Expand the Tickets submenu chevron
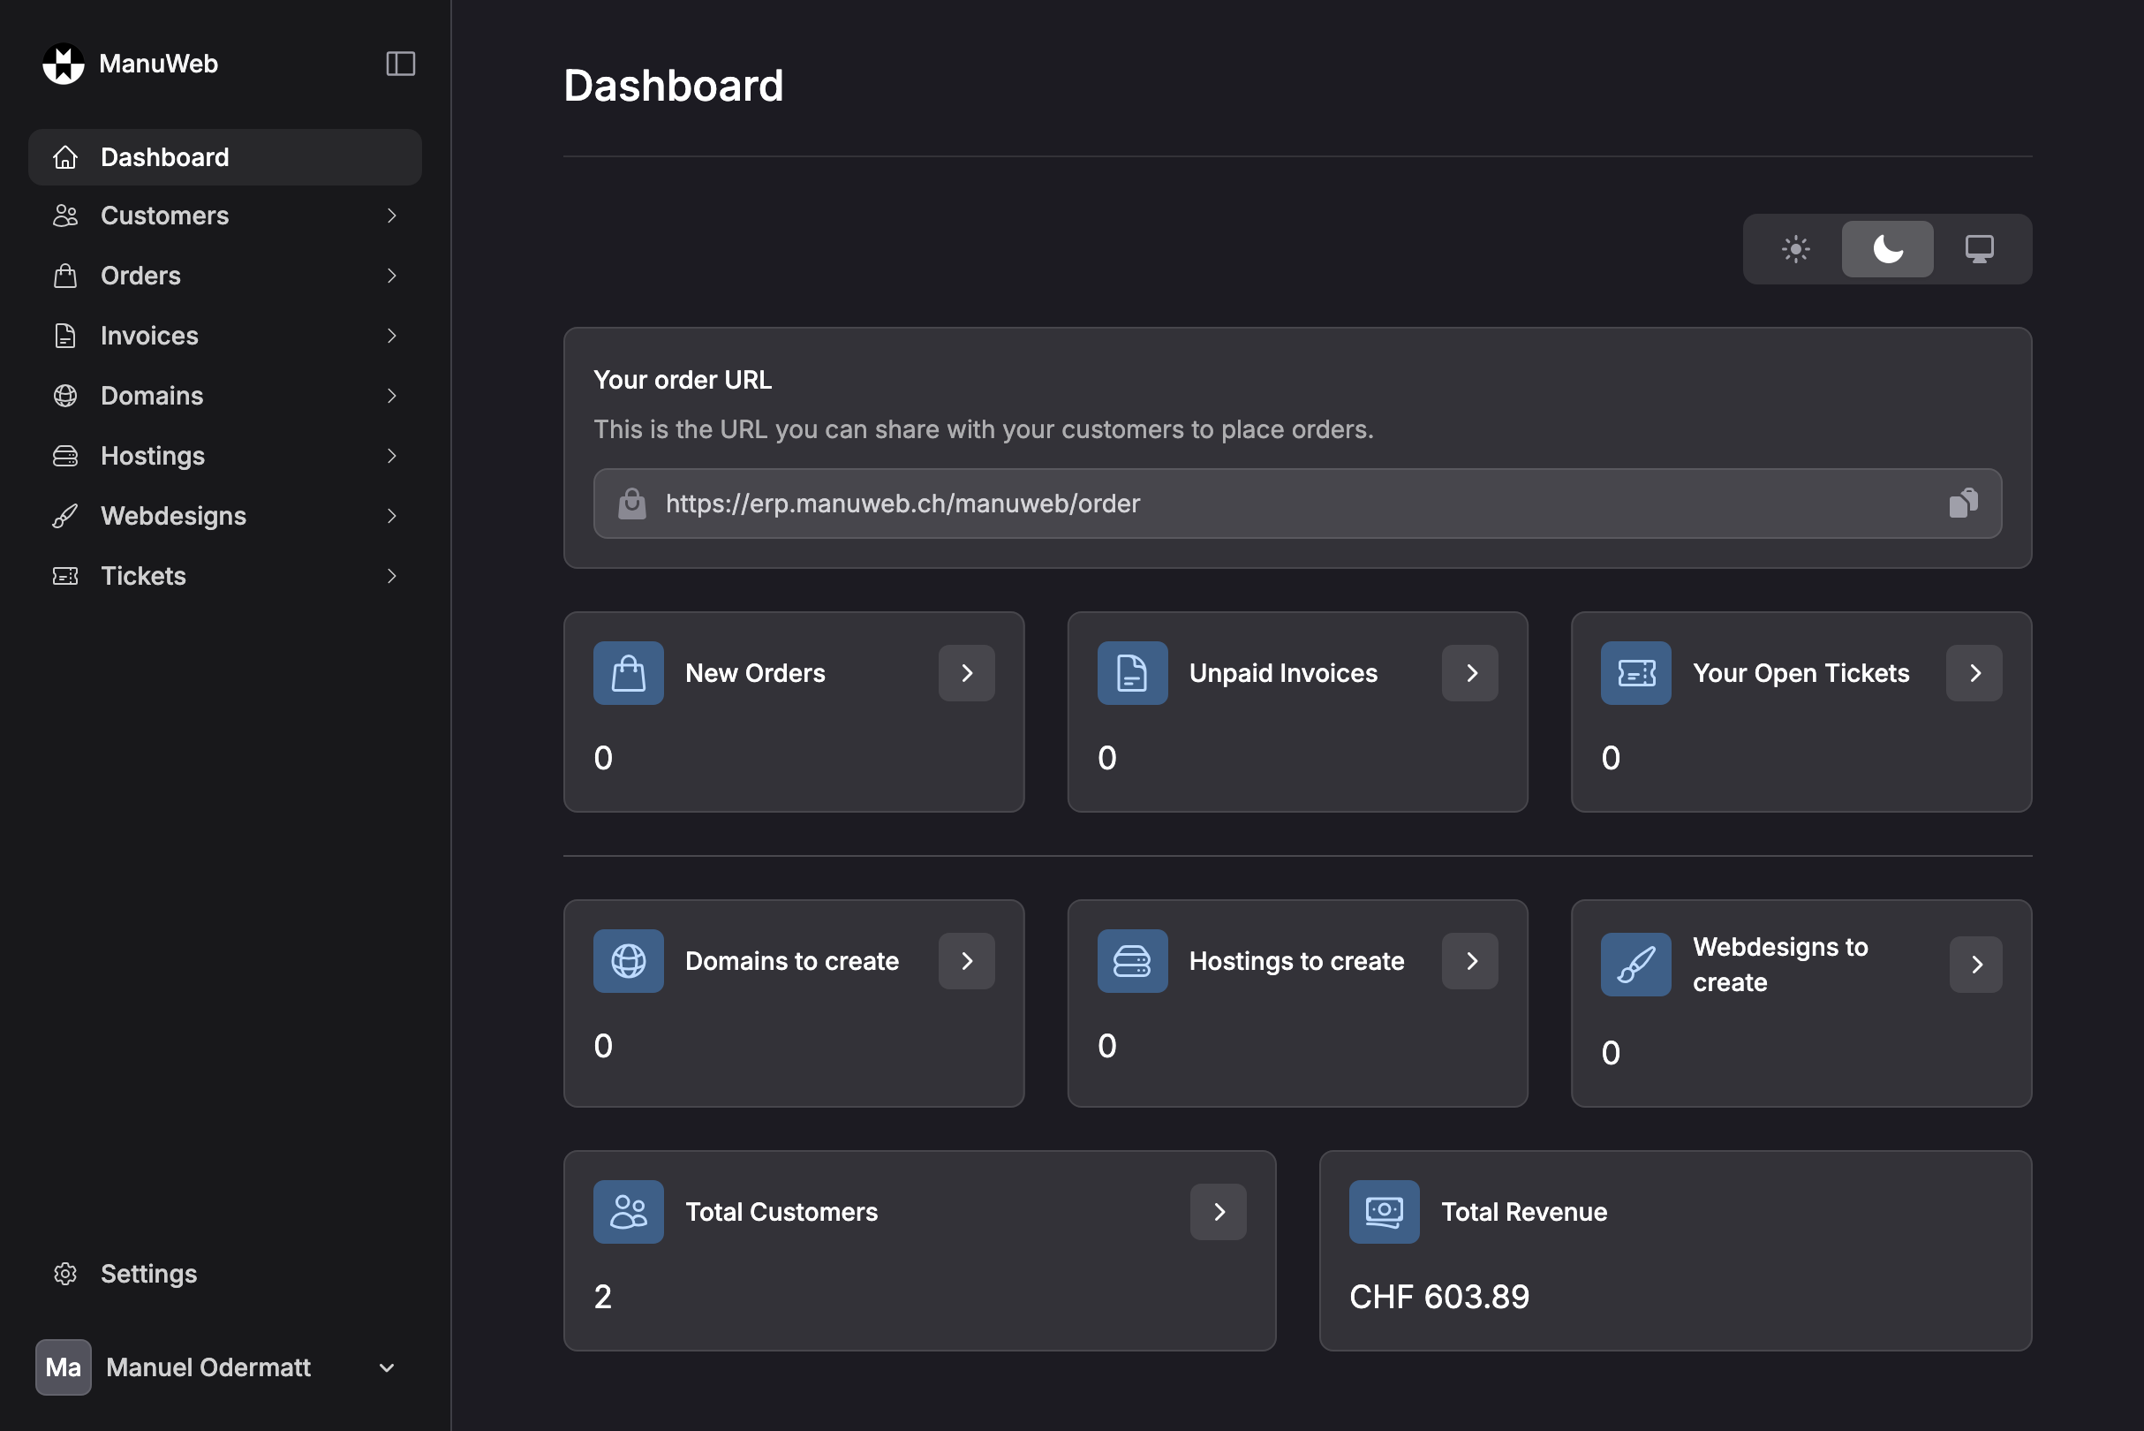The height and width of the screenshot is (1431, 2144). click(x=391, y=576)
